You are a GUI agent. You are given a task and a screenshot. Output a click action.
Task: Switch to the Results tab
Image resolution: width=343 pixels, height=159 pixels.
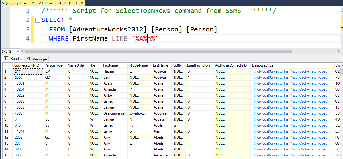13,59
